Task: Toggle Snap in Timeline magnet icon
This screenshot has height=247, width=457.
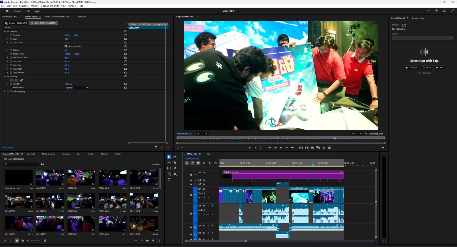Action: coord(193,163)
